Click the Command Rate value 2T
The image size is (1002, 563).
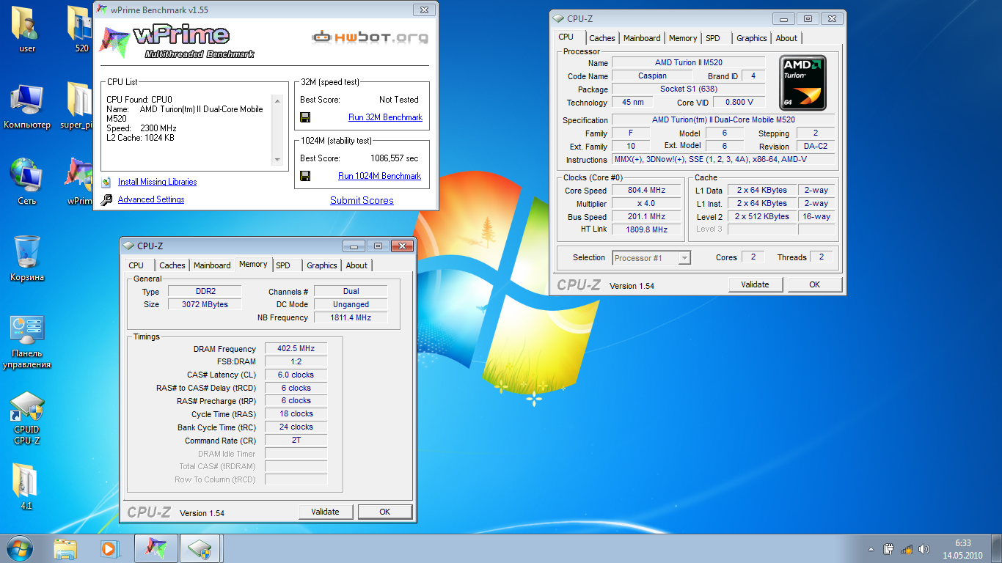[296, 441]
